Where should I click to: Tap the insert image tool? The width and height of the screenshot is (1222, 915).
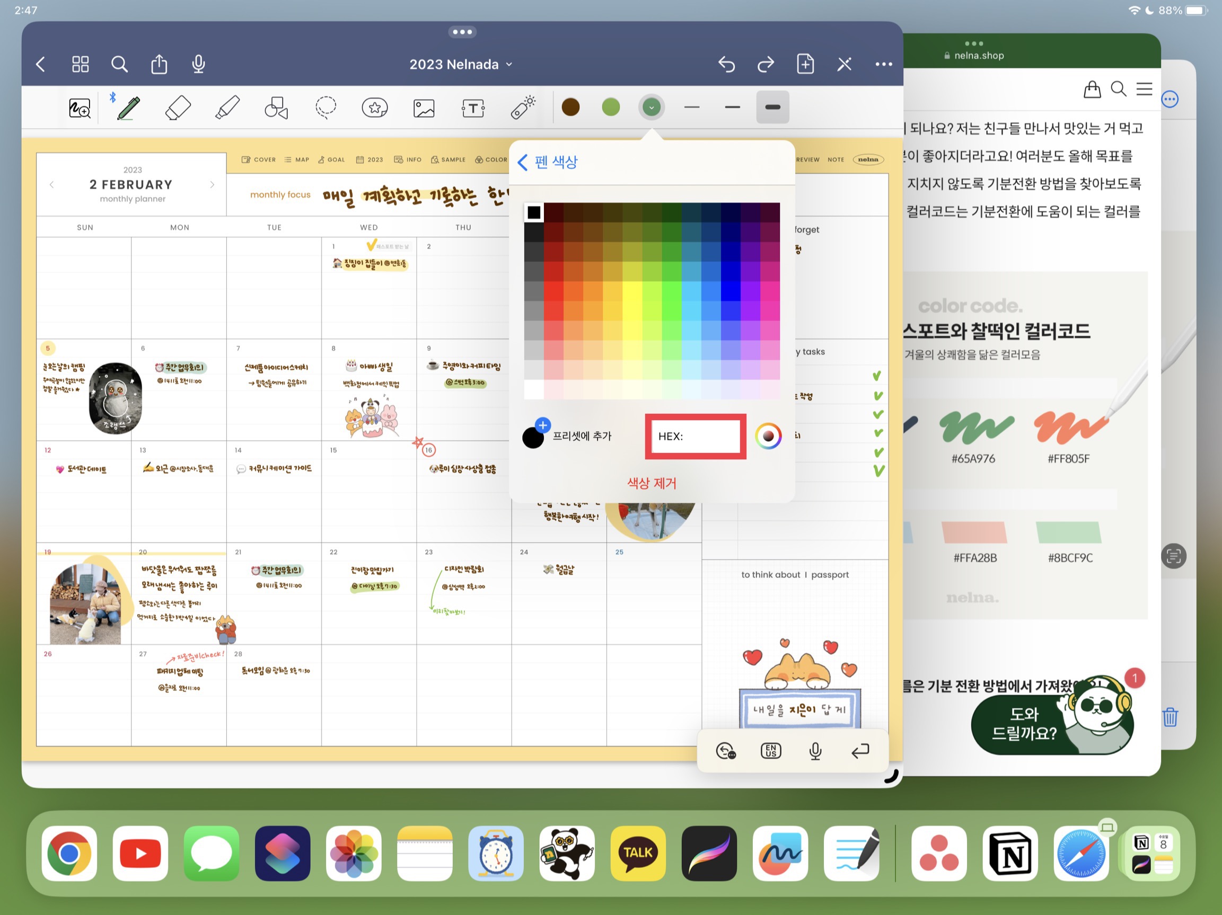424,108
